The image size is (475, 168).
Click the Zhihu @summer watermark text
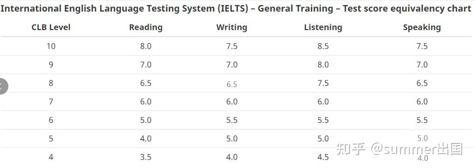click(x=400, y=149)
